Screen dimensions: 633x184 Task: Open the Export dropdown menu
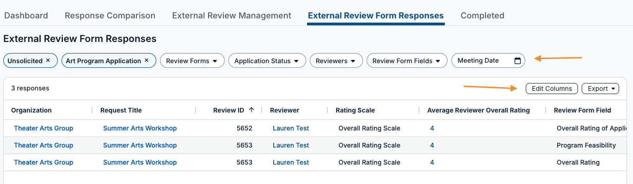coord(600,89)
